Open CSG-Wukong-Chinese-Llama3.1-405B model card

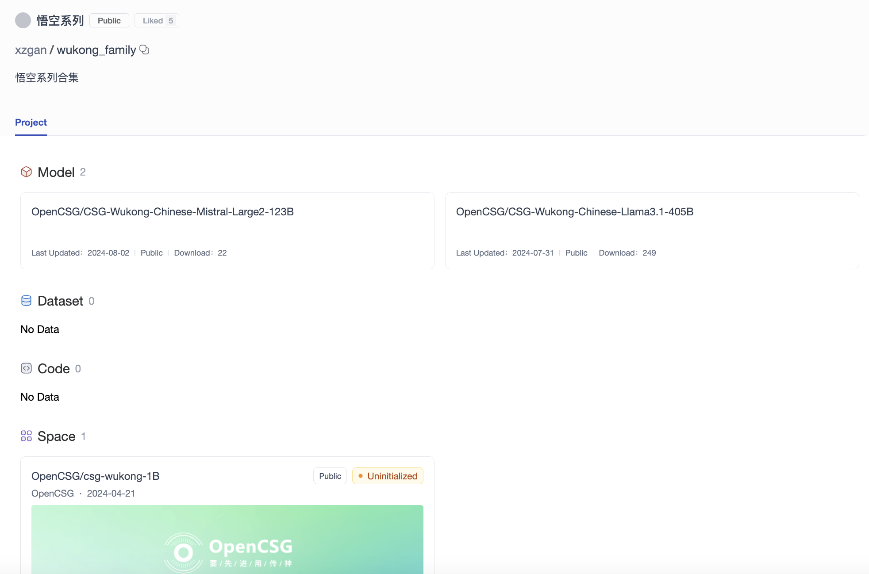[574, 212]
